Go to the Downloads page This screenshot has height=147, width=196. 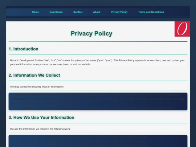point(56,12)
